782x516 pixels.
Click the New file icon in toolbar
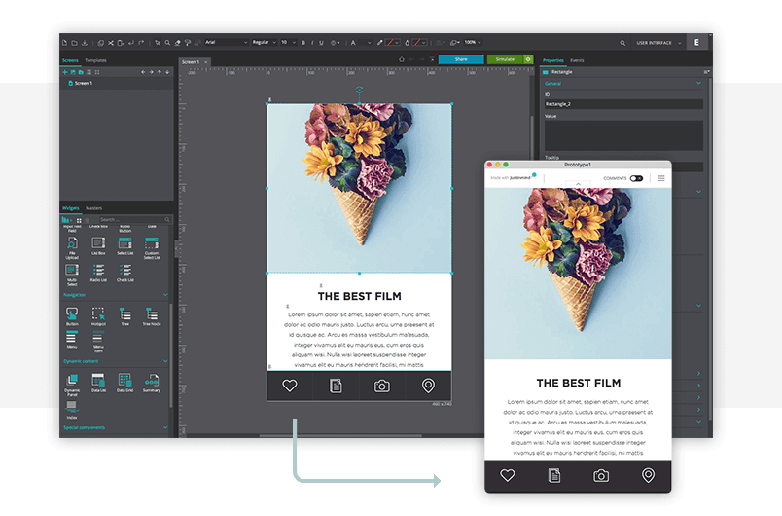tap(64, 43)
